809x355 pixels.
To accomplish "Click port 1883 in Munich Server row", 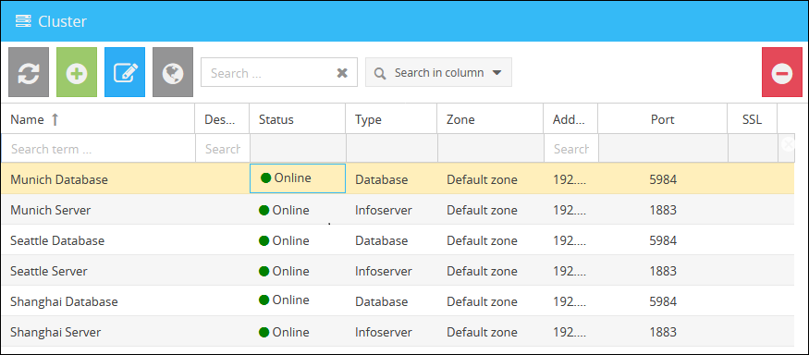I will [x=663, y=210].
